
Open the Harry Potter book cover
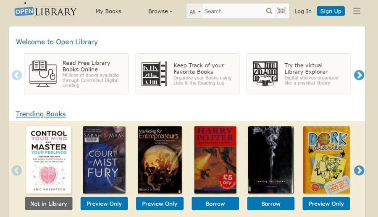coord(215,160)
